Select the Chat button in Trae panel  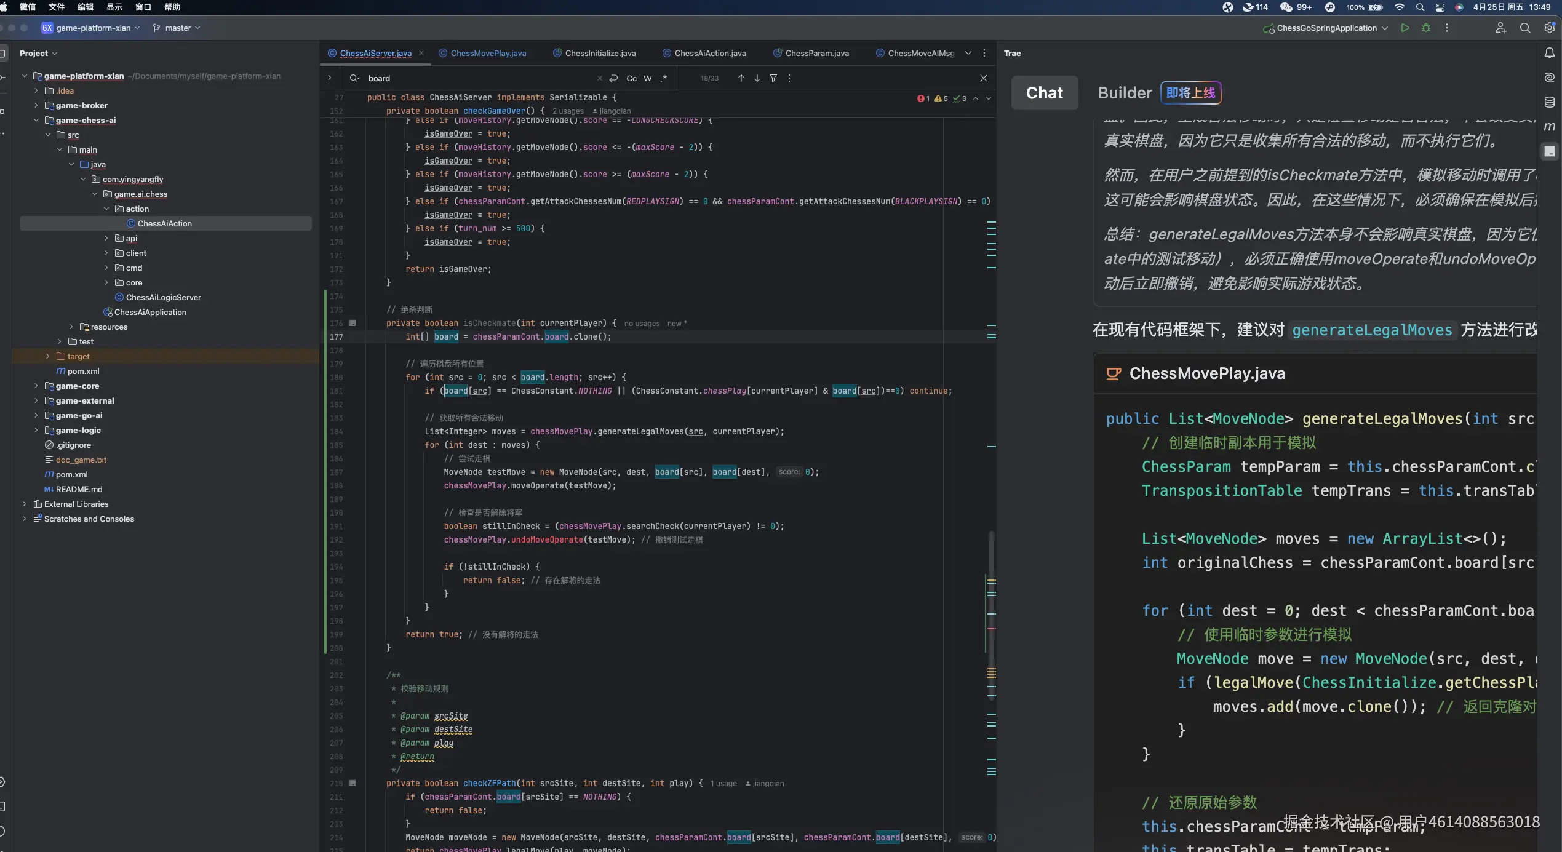pyautogui.click(x=1044, y=93)
